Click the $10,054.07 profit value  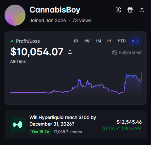37,52
